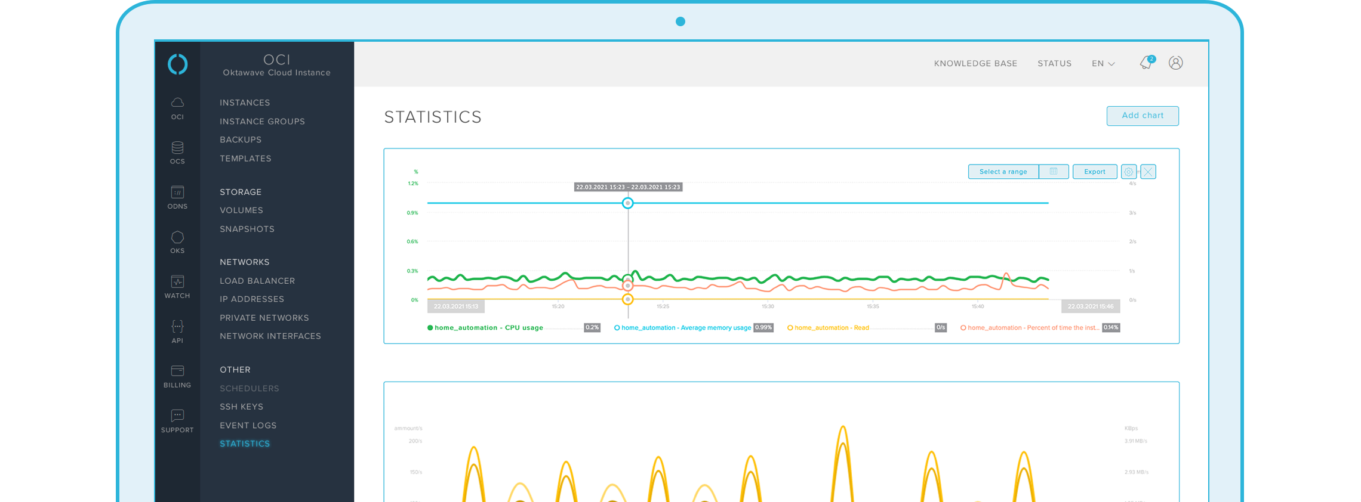Navigate to Instance Groups menu item
Image resolution: width=1361 pixels, height=502 pixels.
262,122
